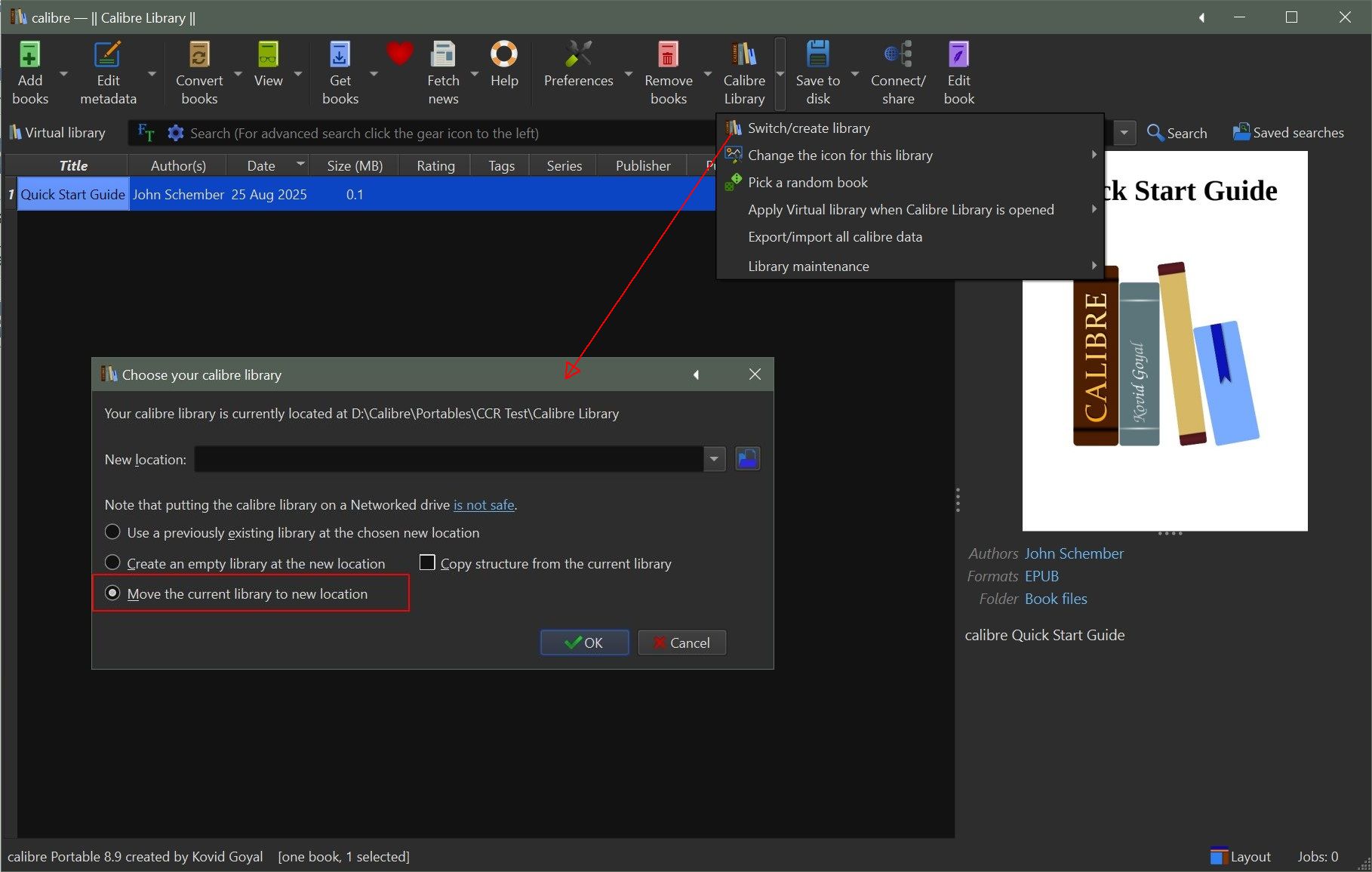
Task: Select 'Use a previously existing library' radio option
Action: point(112,532)
